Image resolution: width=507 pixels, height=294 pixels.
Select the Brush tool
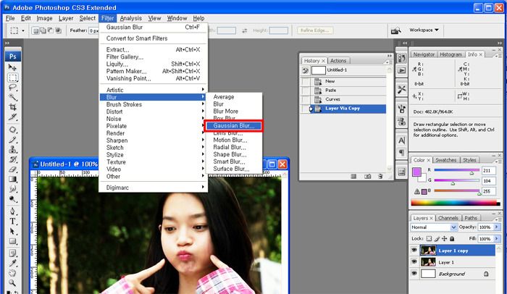click(x=12, y=140)
